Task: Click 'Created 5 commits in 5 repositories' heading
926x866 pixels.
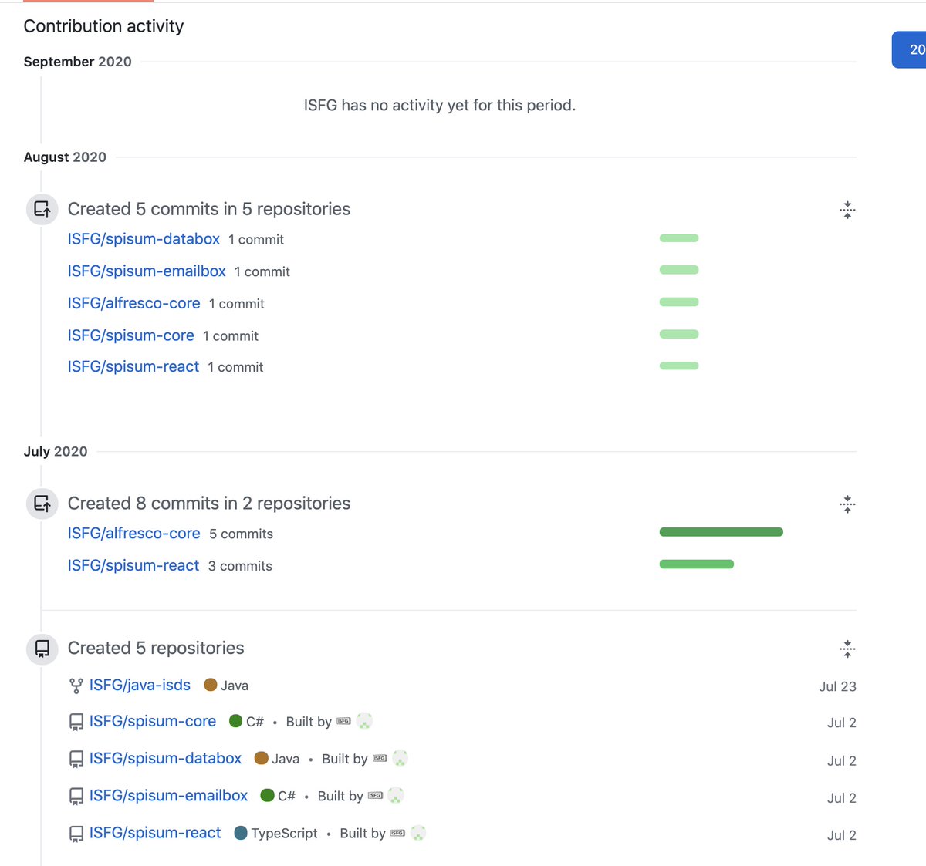Action: pyautogui.click(x=209, y=209)
